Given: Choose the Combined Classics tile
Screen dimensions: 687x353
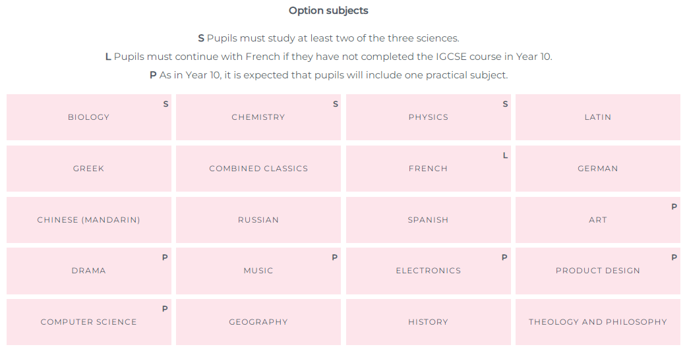Looking at the screenshot, I should coord(258,169).
